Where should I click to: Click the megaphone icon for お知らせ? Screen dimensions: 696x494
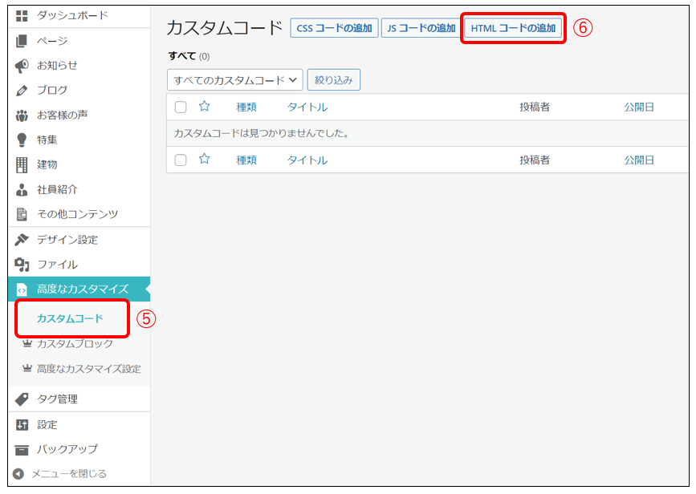[22, 66]
